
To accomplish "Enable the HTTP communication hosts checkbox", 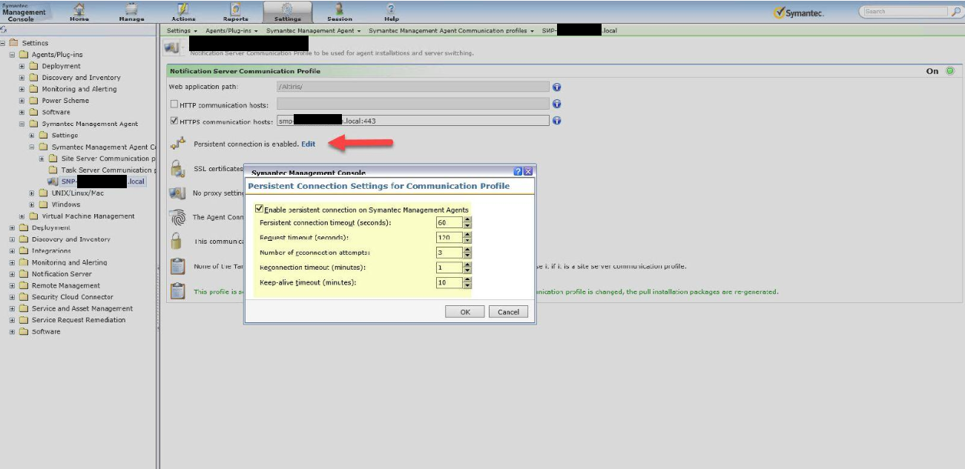I will click(174, 104).
